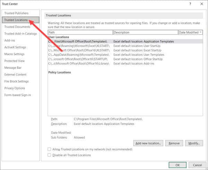Close the Trust Center dialog

(x=201, y=4)
